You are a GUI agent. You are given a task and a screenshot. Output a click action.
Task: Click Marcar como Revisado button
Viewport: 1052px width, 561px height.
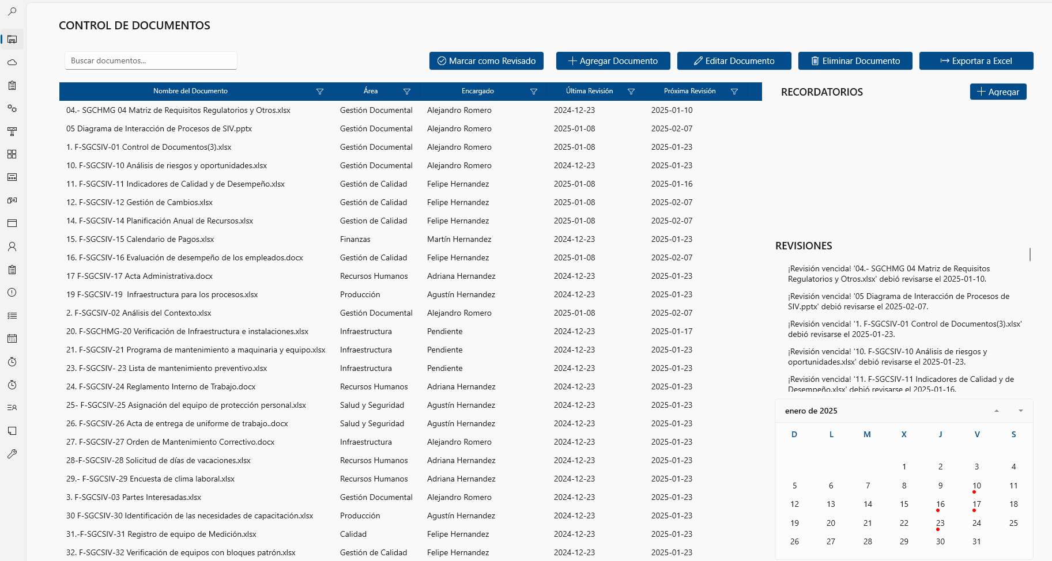(487, 61)
